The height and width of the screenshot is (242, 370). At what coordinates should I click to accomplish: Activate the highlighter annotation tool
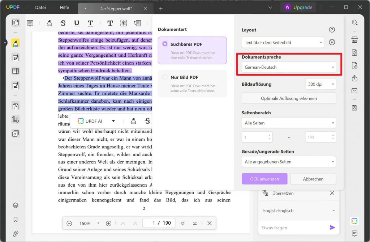click(x=49, y=23)
